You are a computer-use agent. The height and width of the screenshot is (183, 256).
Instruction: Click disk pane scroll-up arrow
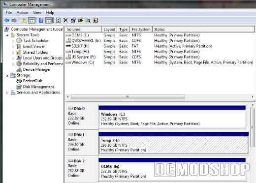pos(253,105)
